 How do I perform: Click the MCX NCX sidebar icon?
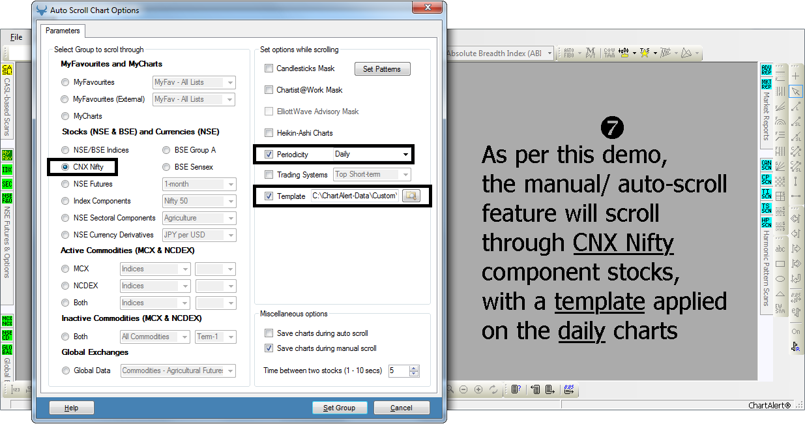[x=7, y=321]
